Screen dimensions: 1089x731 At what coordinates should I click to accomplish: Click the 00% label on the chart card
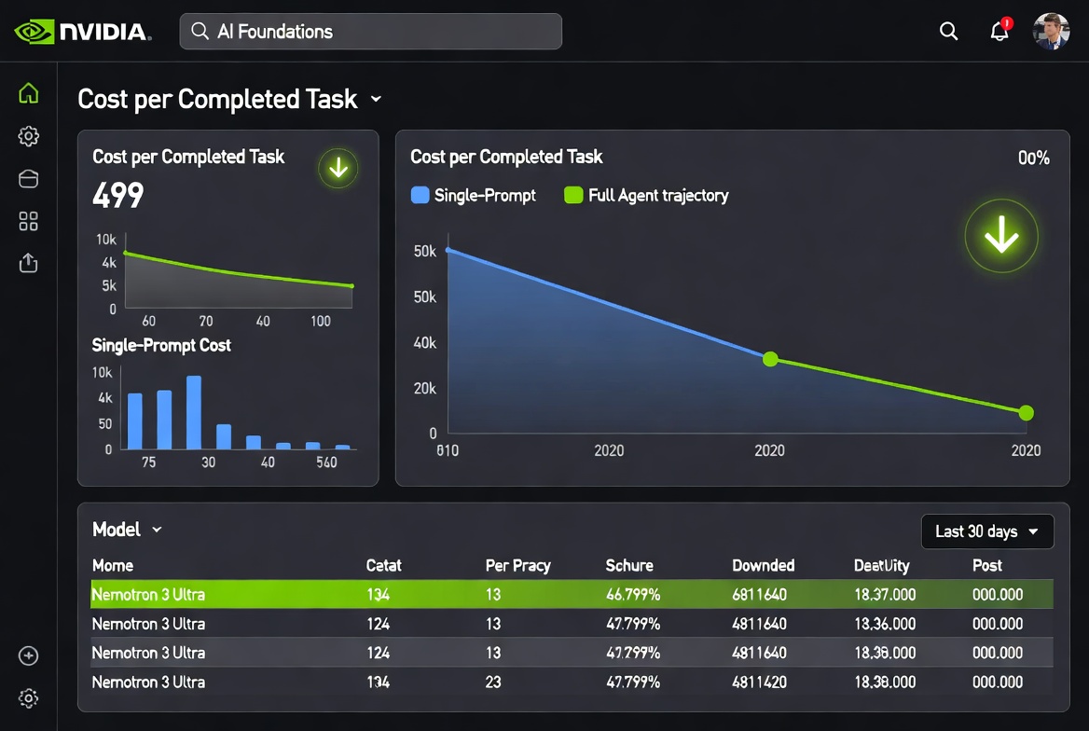[1033, 159]
